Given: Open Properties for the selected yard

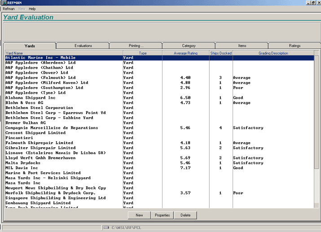Looking at the screenshot, I should click(x=162, y=215).
